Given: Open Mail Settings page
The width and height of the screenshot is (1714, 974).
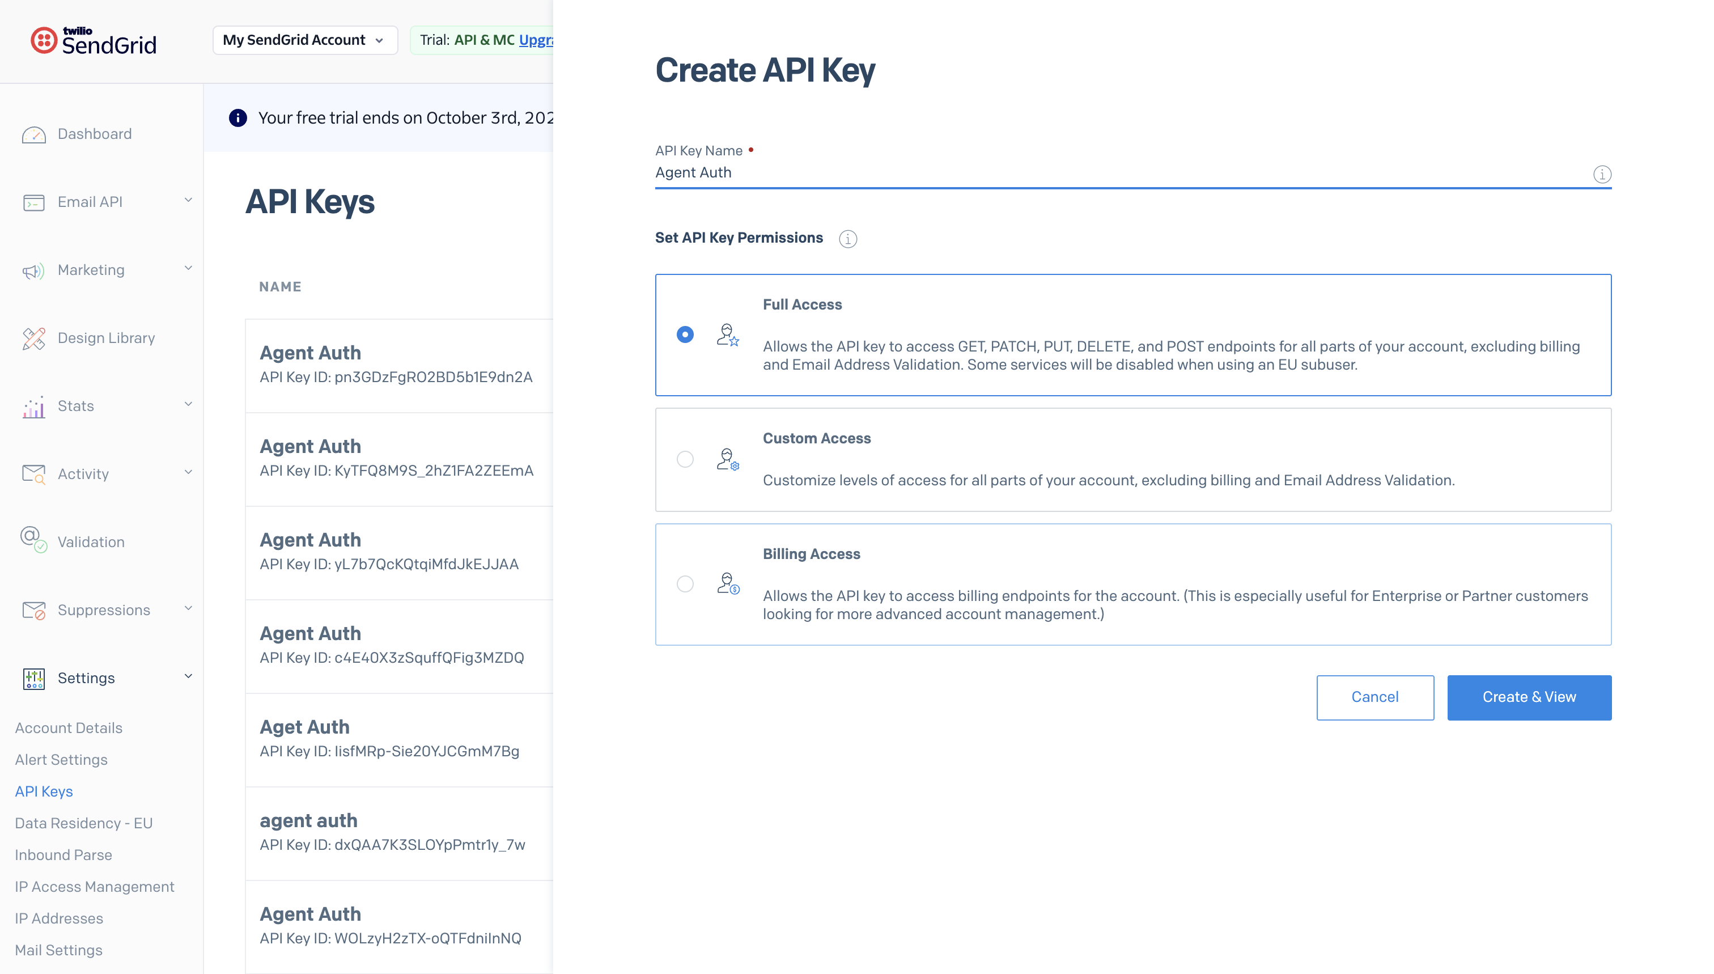Looking at the screenshot, I should pyautogui.click(x=59, y=951).
